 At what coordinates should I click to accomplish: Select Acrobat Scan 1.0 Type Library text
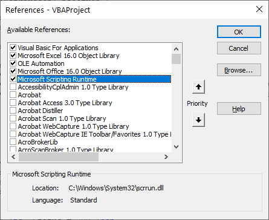(x=62, y=118)
